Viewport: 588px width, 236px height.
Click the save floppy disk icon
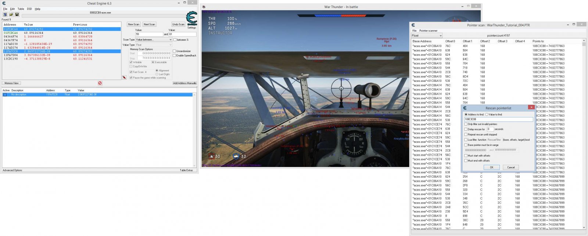[x=17, y=14]
